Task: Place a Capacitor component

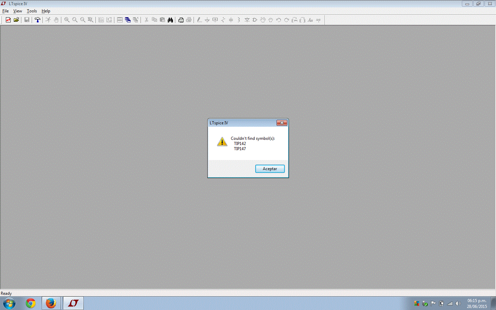Action: [231, 20]
